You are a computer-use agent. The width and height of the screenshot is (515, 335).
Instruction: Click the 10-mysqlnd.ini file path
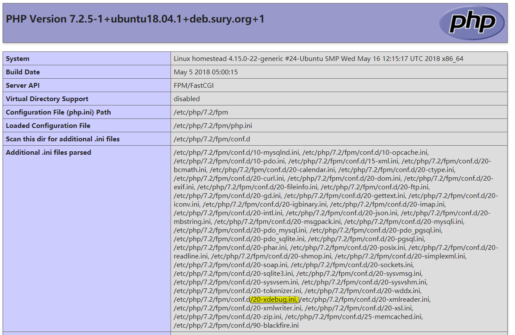pyautogui.click(x=236, y=153)
